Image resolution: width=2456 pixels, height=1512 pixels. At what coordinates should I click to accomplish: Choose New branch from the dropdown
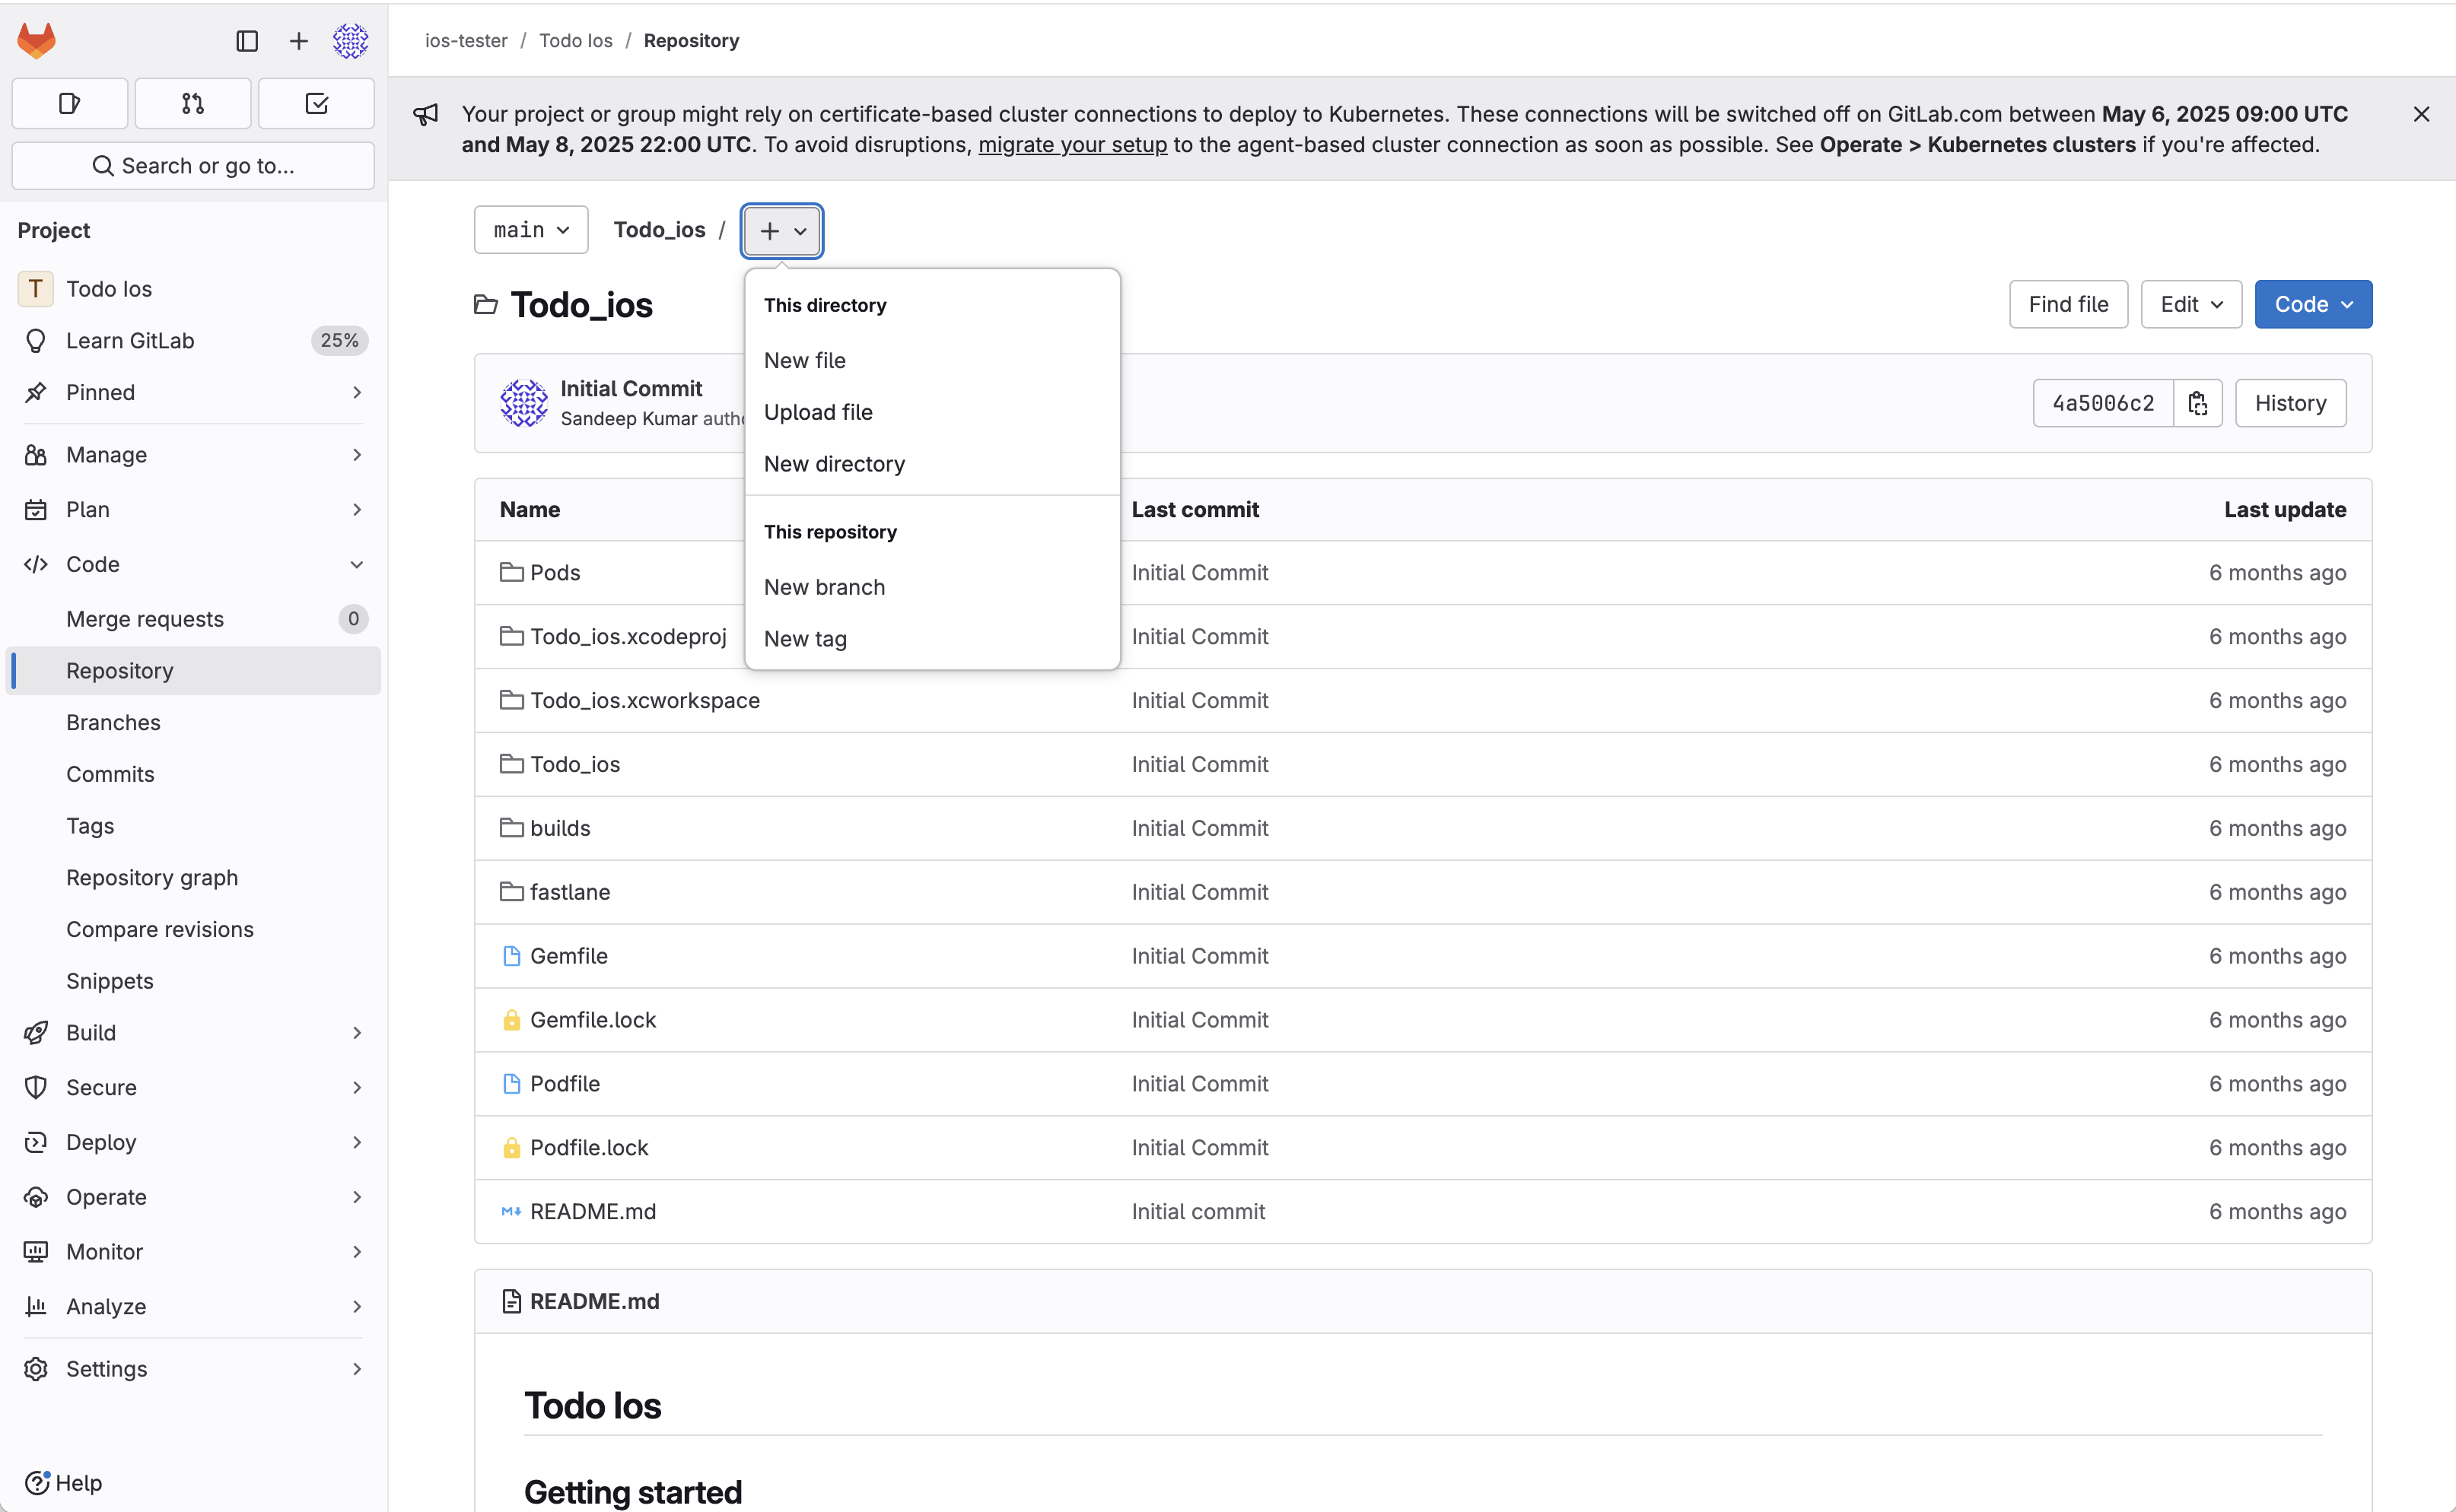point(931,587)
